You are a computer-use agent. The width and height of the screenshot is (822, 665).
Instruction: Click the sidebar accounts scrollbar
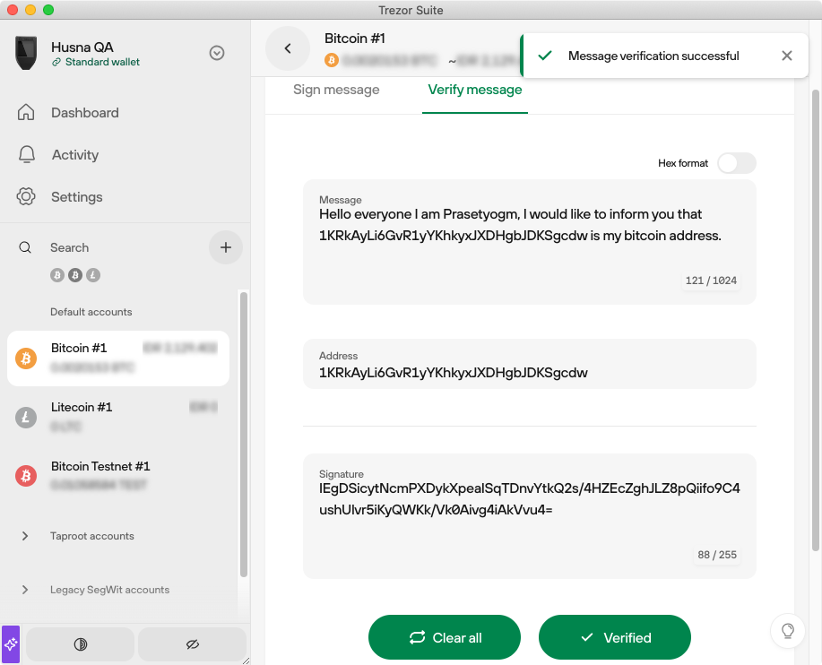tap(243, 435)
